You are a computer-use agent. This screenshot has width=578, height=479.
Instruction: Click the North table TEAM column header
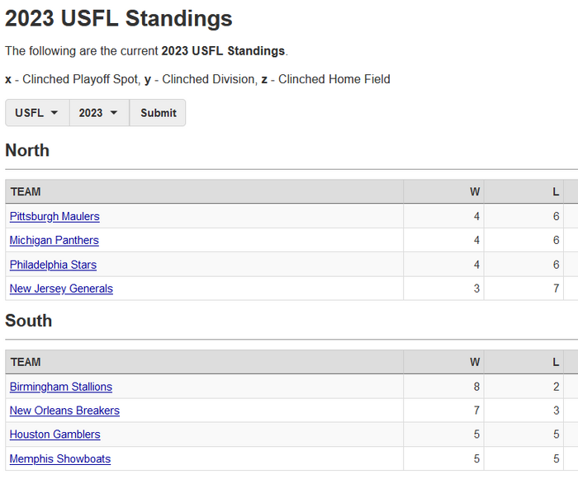[x=26, y=192]
